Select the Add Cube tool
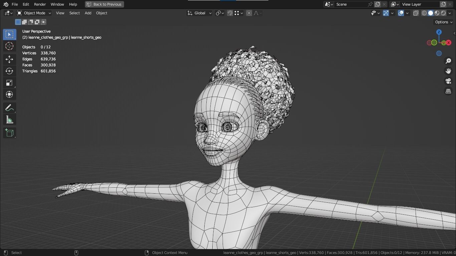 9,133
